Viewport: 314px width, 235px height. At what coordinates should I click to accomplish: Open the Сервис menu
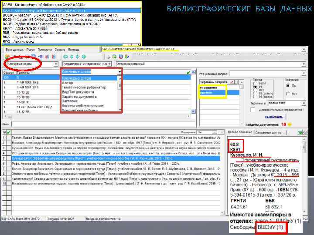60,50
